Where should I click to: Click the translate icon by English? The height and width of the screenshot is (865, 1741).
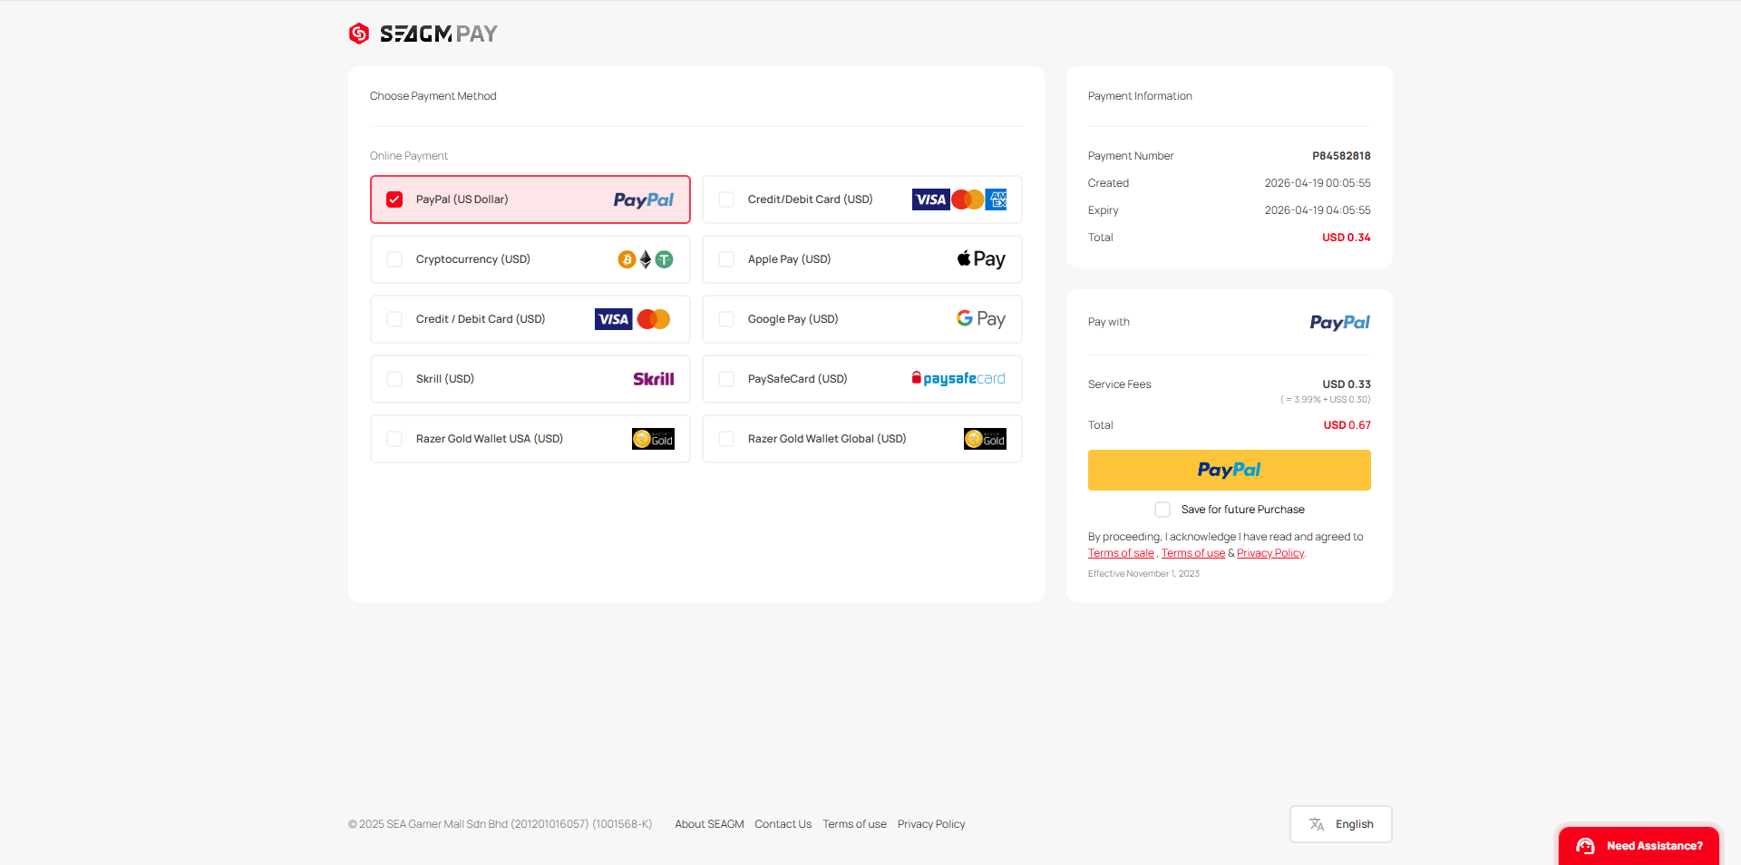point(1317,824)
